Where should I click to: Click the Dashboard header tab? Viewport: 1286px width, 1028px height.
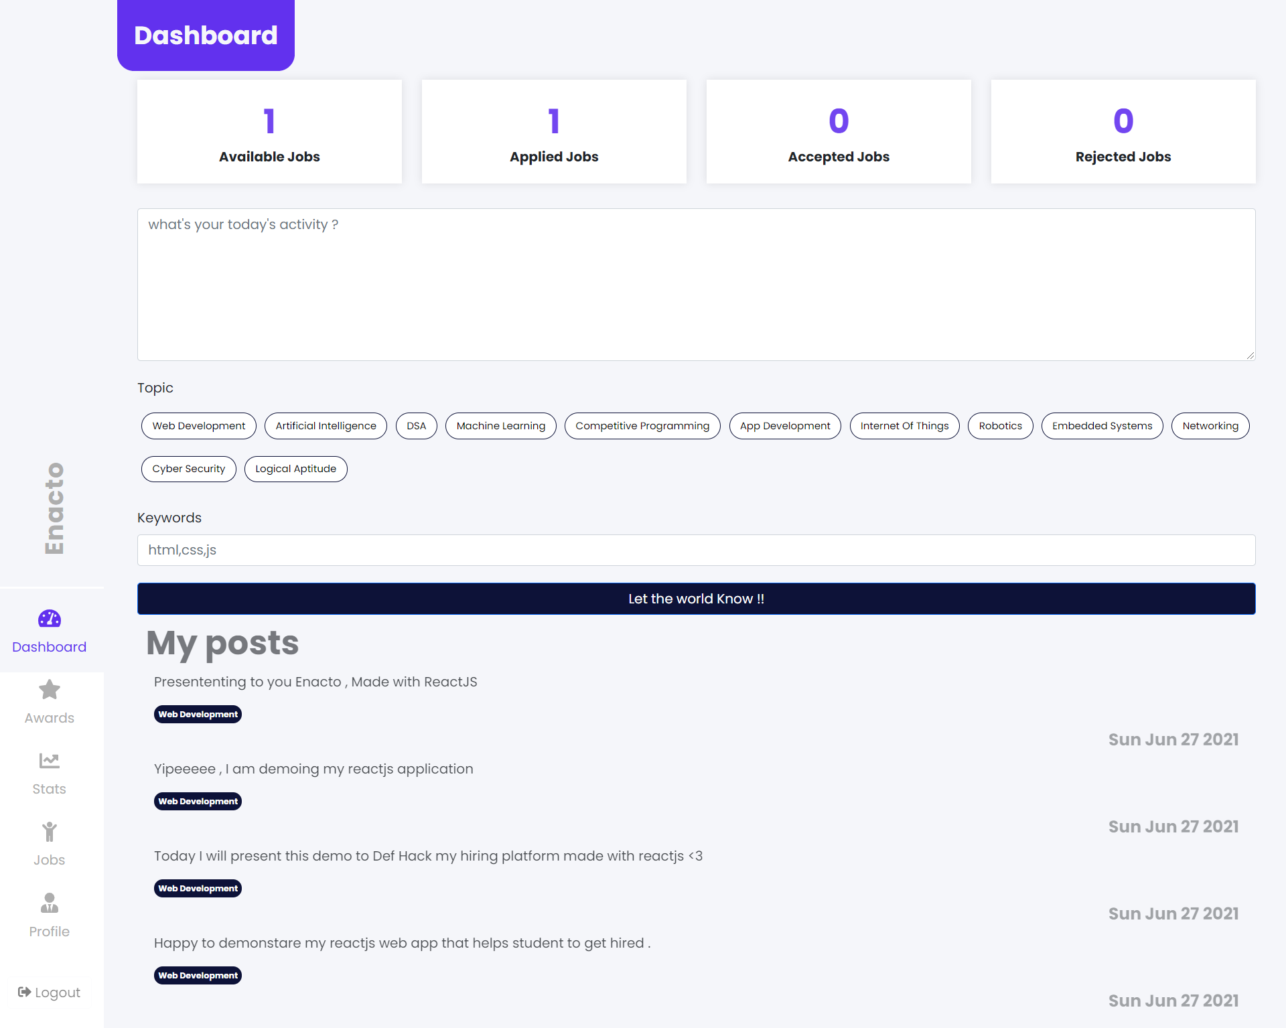click(206, 35)
